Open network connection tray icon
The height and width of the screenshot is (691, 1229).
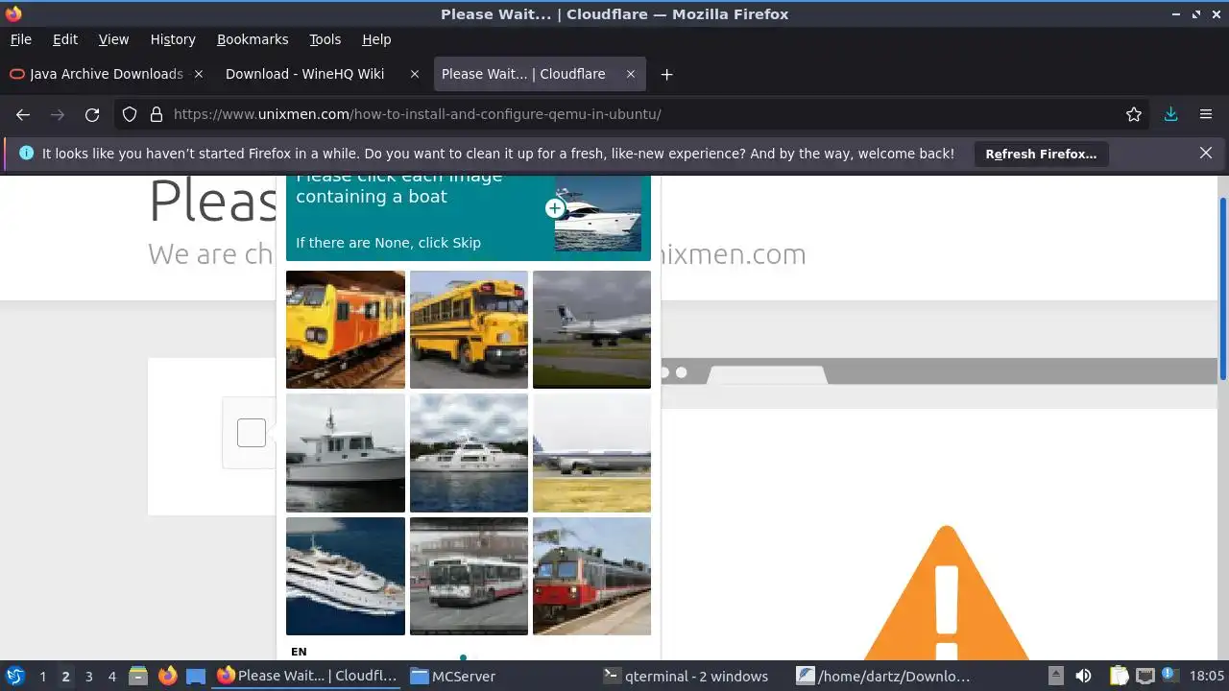[1145, 677]
